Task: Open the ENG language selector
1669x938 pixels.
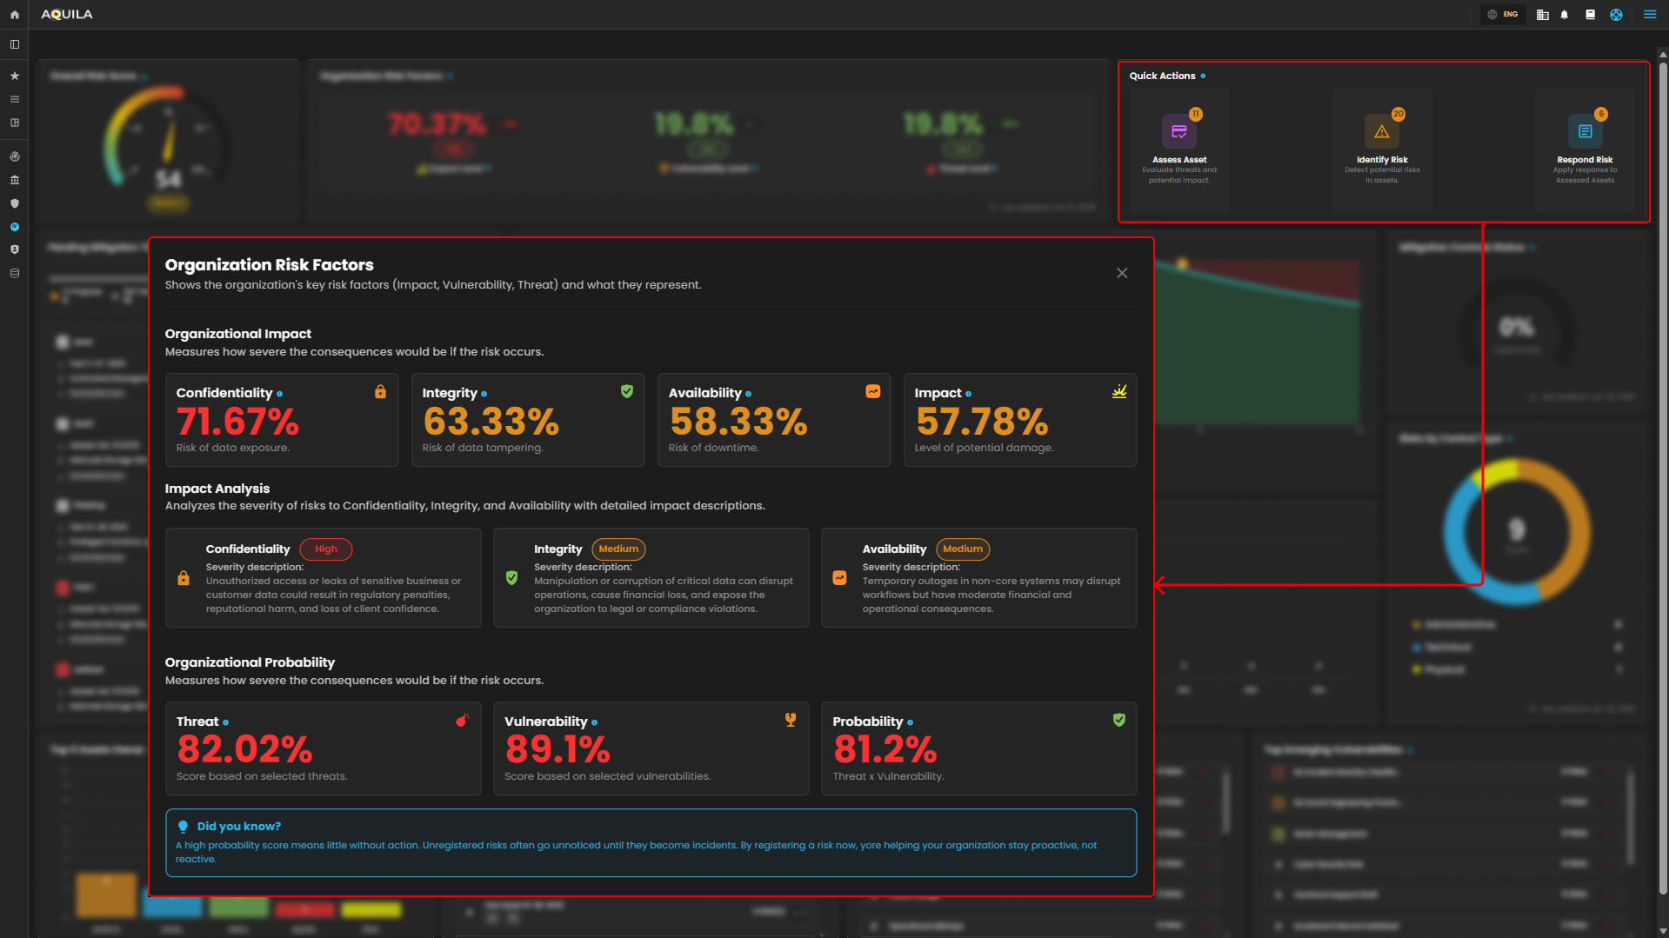Action: click(1503, 15)
